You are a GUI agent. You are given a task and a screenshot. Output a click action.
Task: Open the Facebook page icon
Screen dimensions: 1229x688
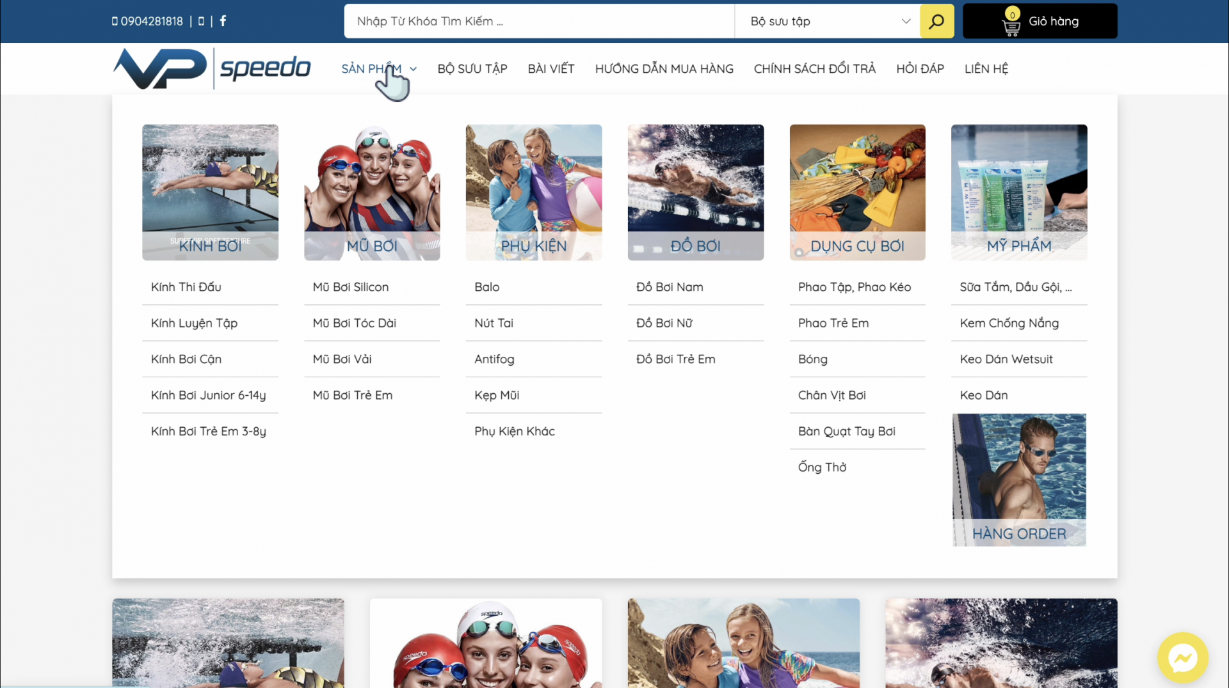click(223, 21)
